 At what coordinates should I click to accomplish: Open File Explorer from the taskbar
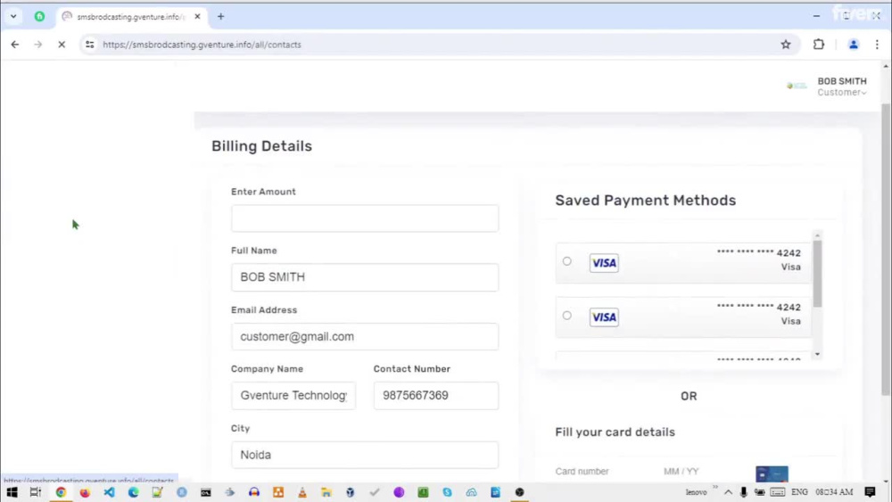tap(326, 492)
